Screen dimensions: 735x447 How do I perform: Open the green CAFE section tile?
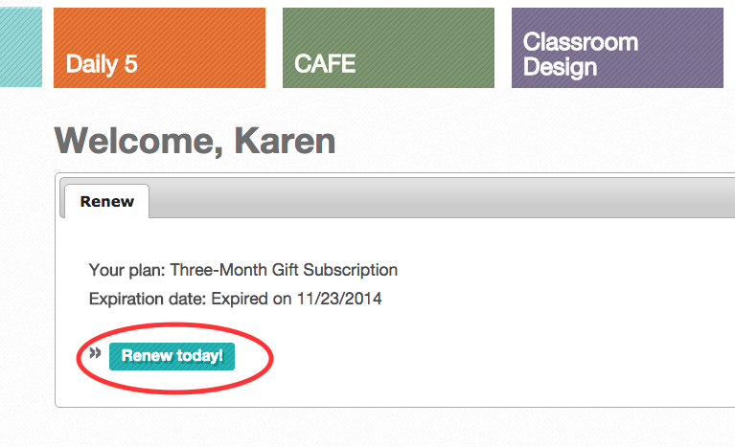click(x=388, y=48)
